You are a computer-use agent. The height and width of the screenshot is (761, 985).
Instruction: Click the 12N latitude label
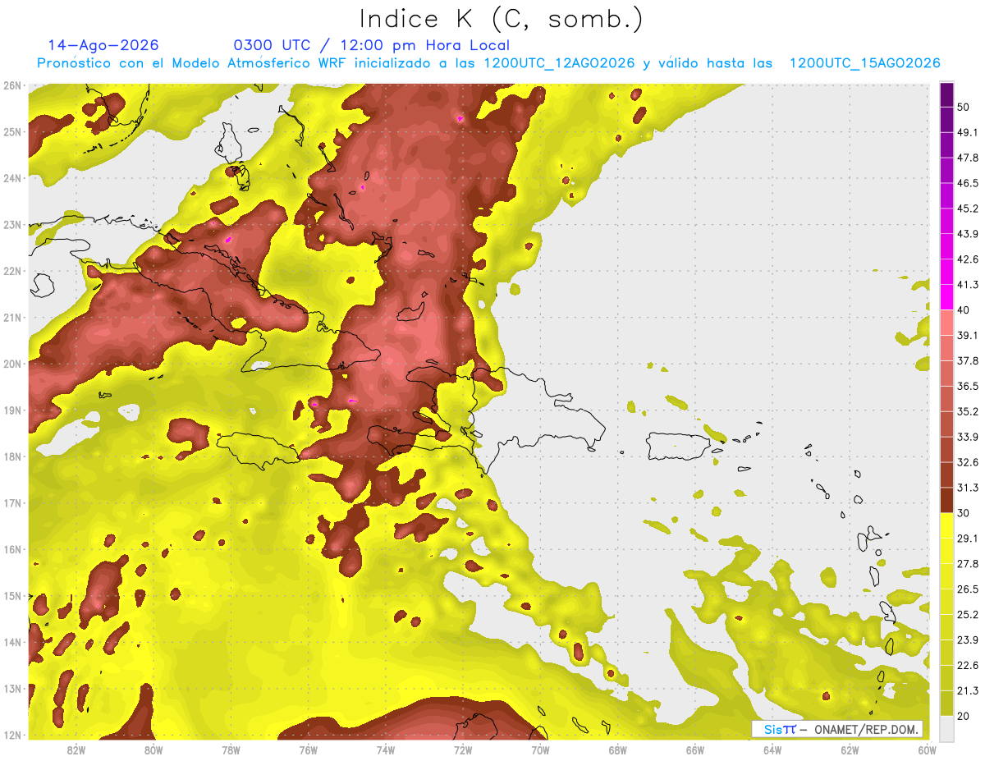pyautogui.click(x=11, y=735)
